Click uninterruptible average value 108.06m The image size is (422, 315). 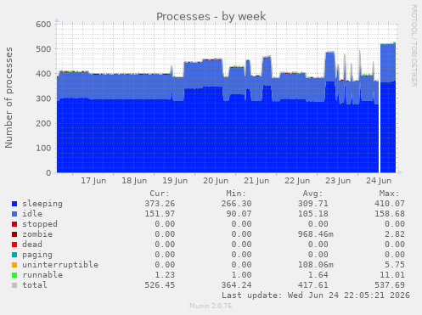click(x=316, y=265)
